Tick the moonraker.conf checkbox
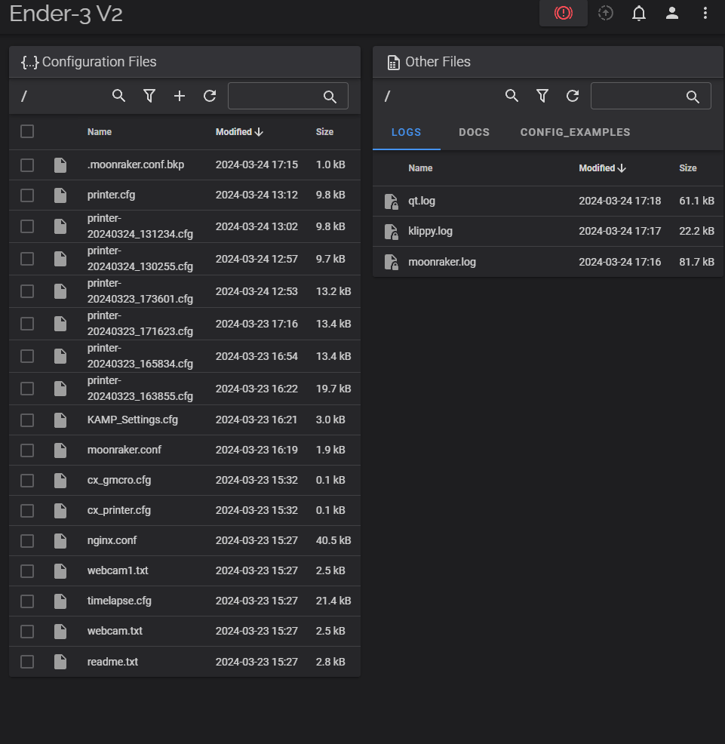The height and width of the screenshot is (744, 725). click(27, 450)
